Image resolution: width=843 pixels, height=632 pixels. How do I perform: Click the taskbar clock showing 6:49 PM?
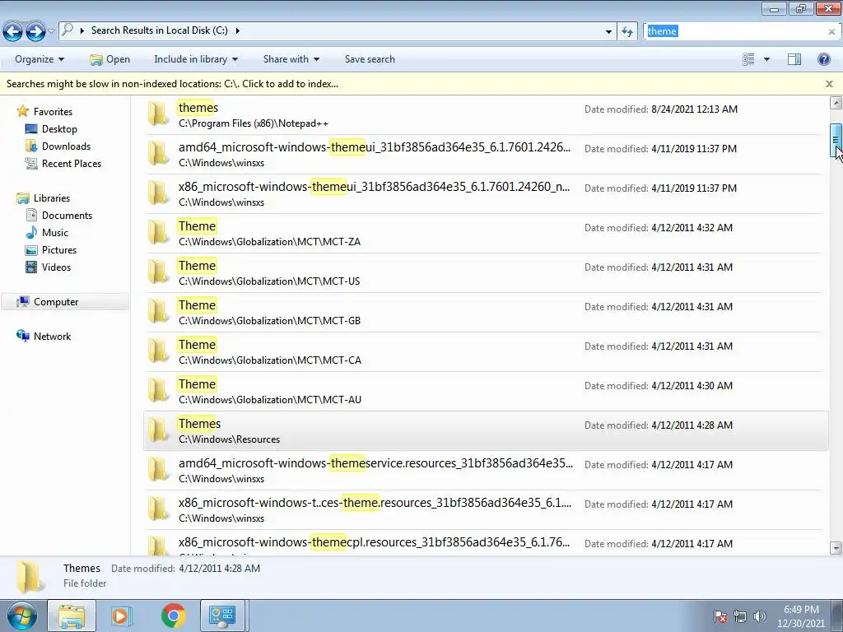(x=800, y=616)
